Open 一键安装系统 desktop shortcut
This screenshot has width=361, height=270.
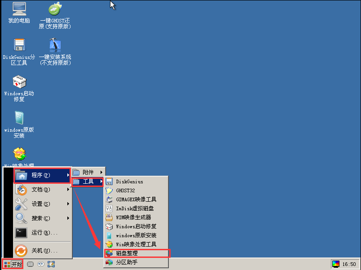pos(55,45)
